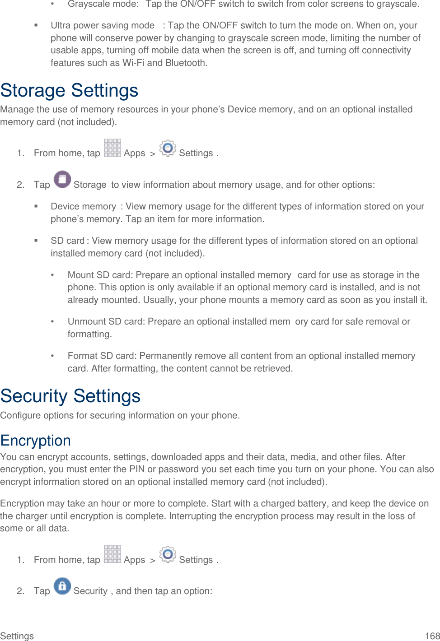Click the Settings gear icon under Storage Settings
Image resolution: width=440 pixels, height=641 pixels.
(168, 148)
